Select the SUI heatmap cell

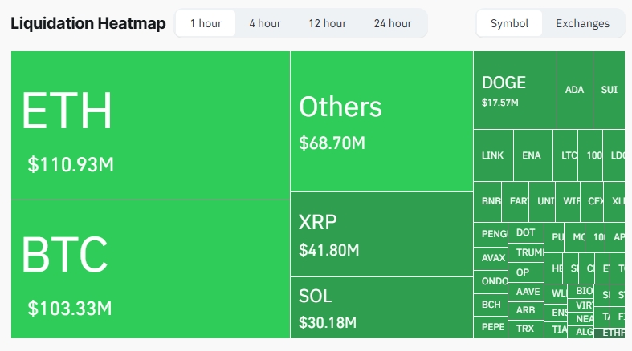(610, 90)
